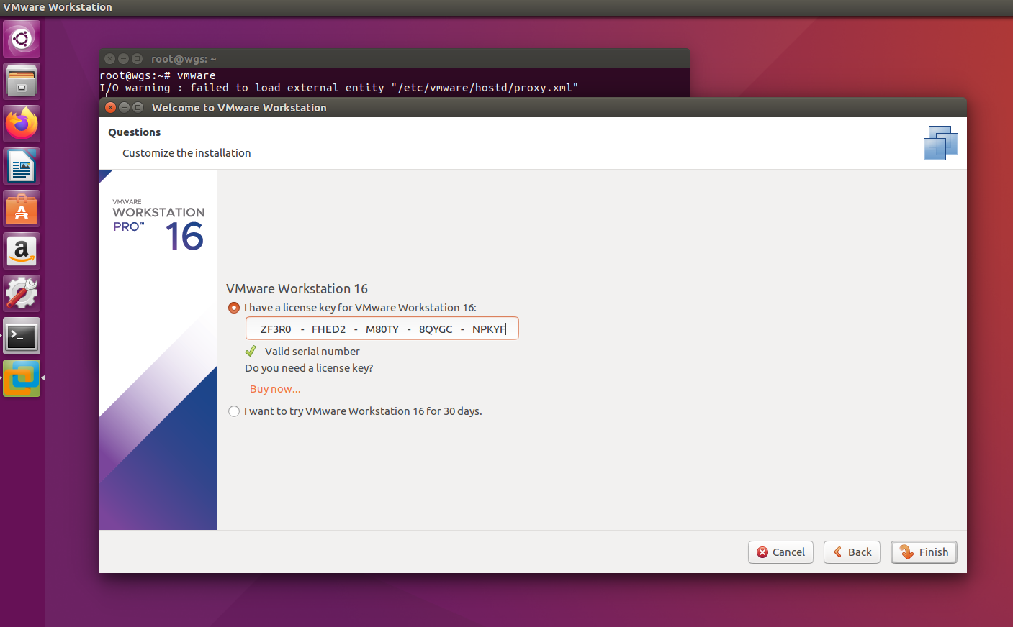Click the license key input field
Screen dimensions: 1013x627
tap(382, 329)
